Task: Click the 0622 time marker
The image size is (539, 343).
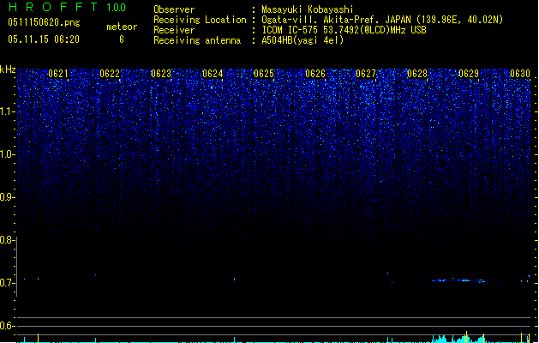Action: pyautogui.click(x=110, y=74)
